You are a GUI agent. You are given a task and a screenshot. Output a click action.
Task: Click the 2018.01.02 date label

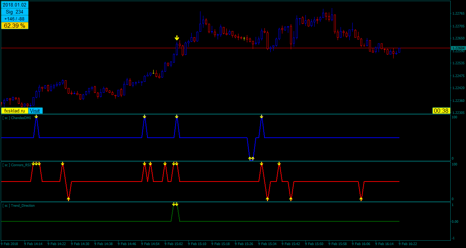pos(15,5)
